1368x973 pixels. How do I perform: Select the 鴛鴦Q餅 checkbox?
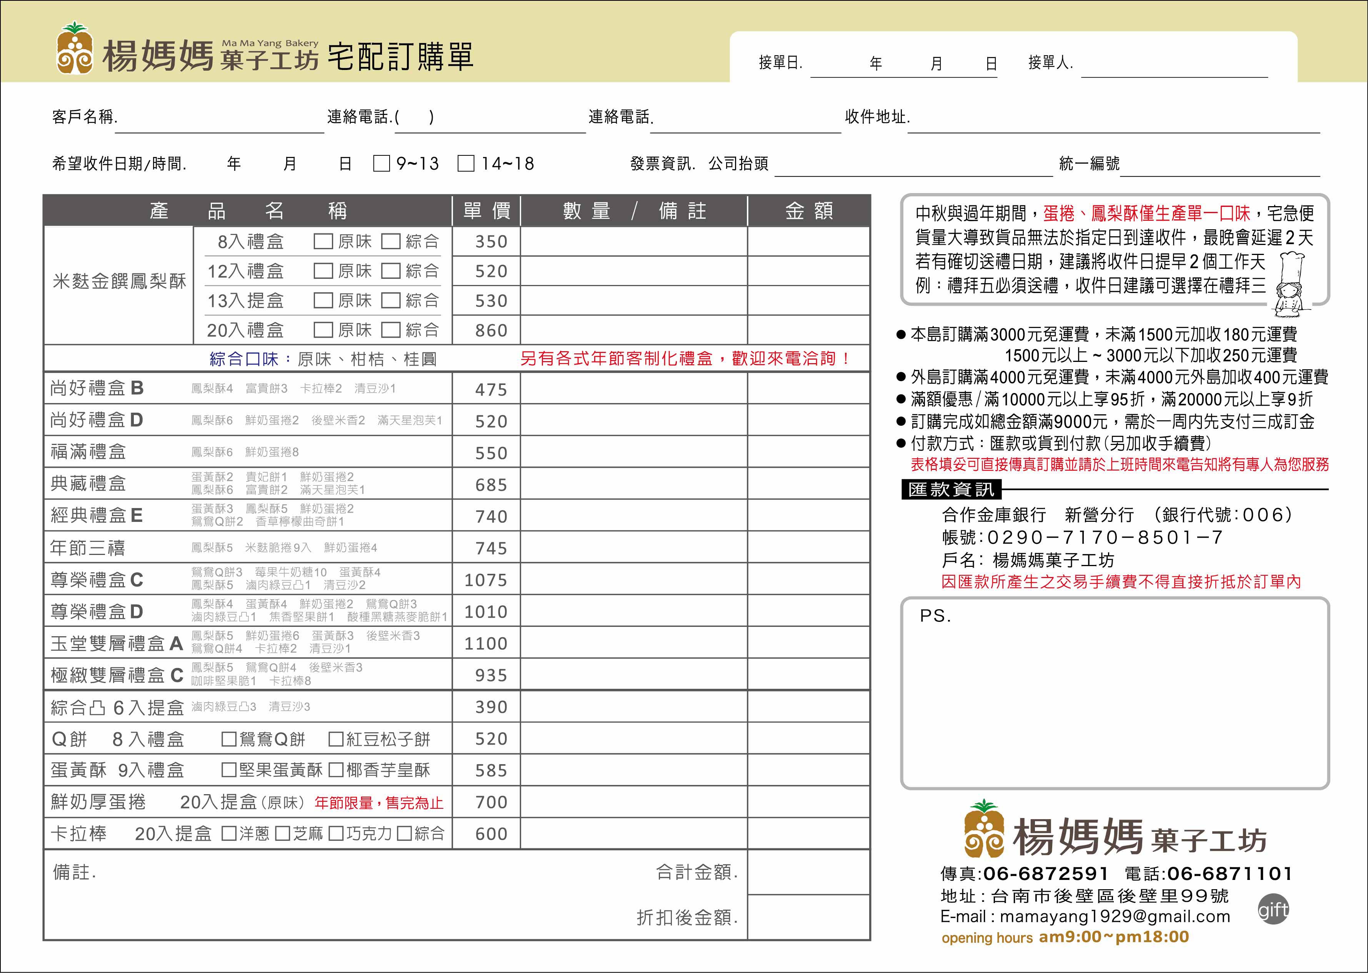[229, 739]
